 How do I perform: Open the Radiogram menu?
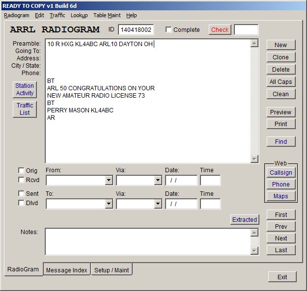(17, 15)
